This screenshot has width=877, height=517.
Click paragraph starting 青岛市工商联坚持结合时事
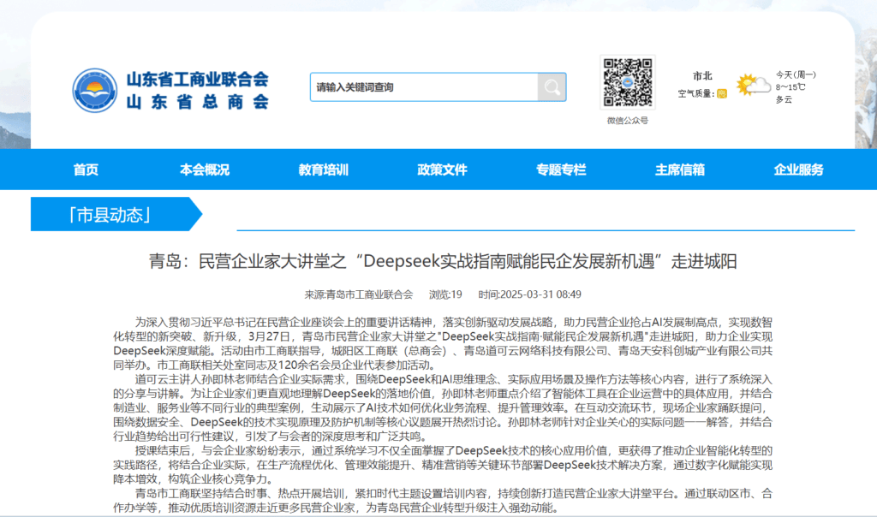[443, 501]
